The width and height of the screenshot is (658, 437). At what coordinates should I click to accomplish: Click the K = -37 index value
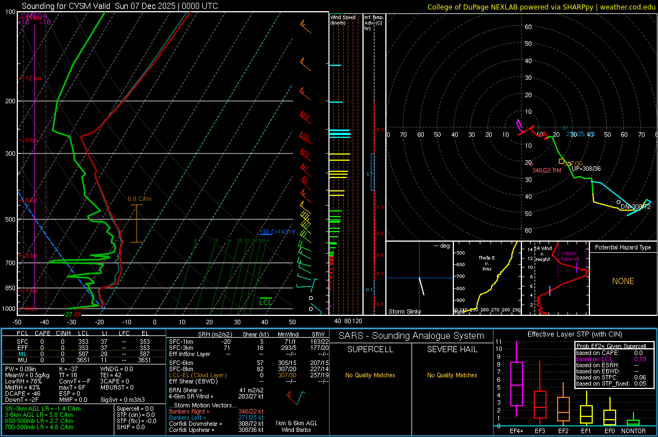(x=69, y=369)
